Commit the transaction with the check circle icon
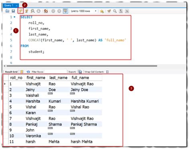This screenshot has height=150, width=190. (x=53, y=11)
